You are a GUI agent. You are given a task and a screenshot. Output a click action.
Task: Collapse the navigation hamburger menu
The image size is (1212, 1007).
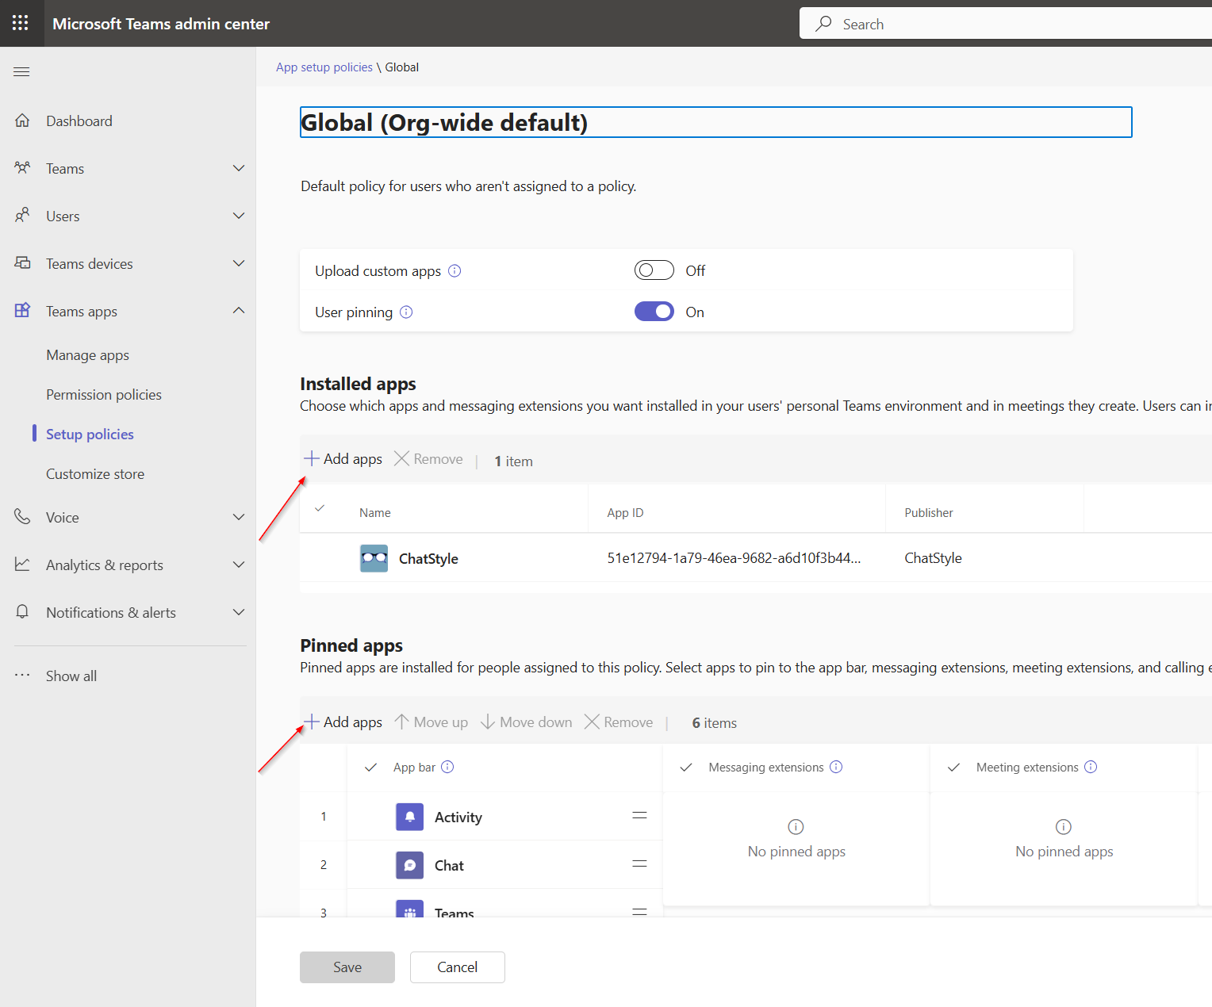21,71
